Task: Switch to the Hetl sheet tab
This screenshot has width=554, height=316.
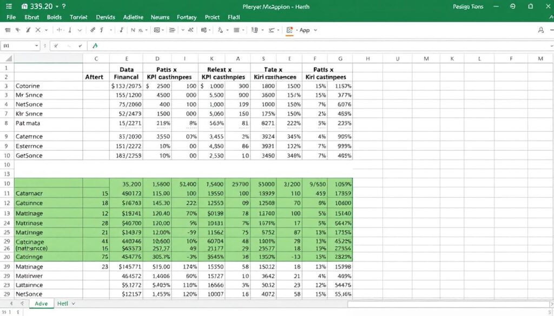Action: (x=64, y=304)
